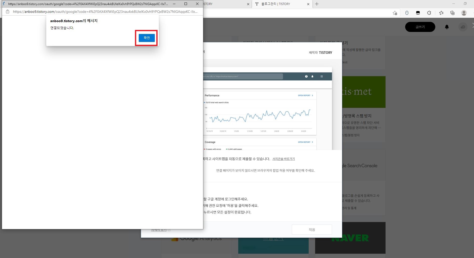Minimize the OAuth popup window
This screenshot has width=474, height=258.
pos(174,4)
